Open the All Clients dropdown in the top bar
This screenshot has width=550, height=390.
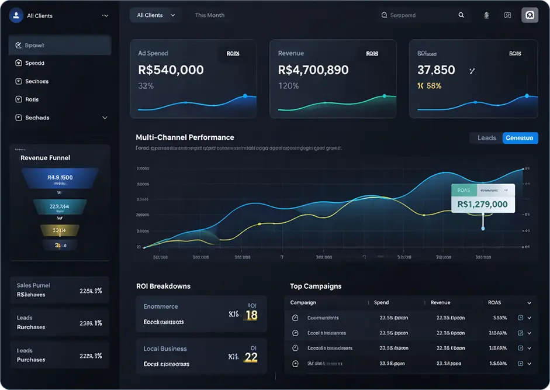[x=155, y=15]
